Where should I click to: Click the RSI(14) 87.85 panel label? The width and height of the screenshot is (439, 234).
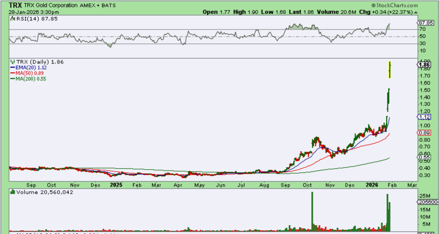tap(37, 19)
